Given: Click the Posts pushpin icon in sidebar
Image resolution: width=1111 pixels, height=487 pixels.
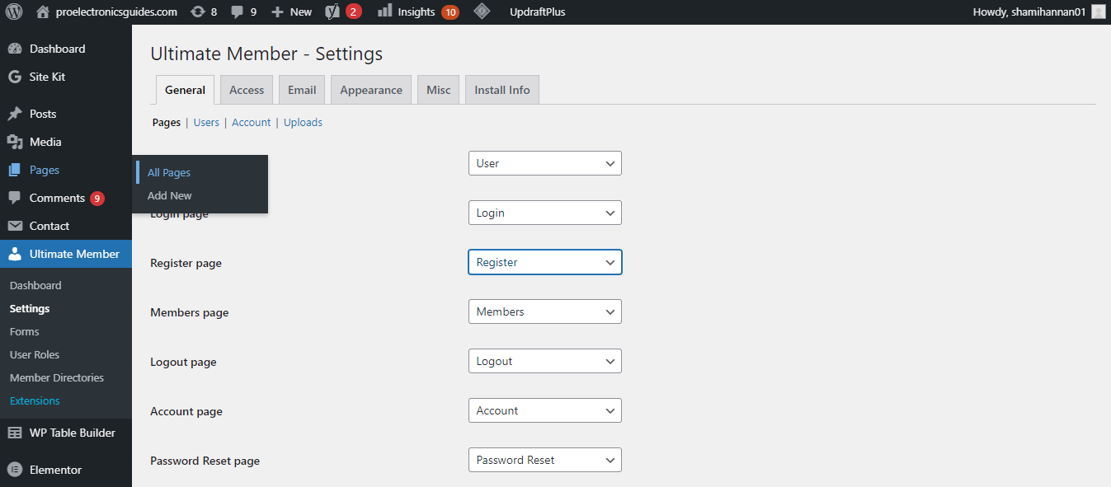Looking at the screenshot, I should [x=16, y=113].
